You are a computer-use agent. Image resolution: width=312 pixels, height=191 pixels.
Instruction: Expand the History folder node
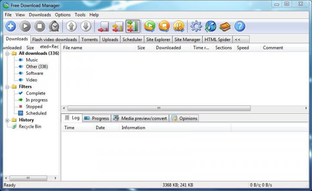click(7, 120)
